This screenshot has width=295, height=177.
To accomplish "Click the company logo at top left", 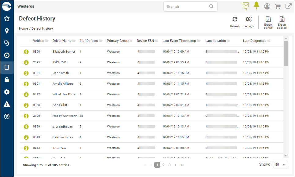I will tap(7, 6).
